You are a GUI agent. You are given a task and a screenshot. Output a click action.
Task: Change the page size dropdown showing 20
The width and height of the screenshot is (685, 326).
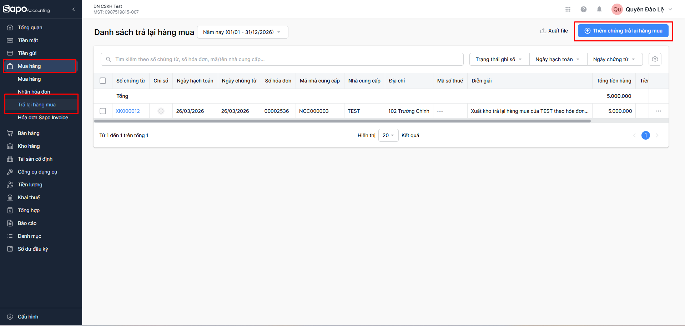pyautogui.click(x=388, y=135)
